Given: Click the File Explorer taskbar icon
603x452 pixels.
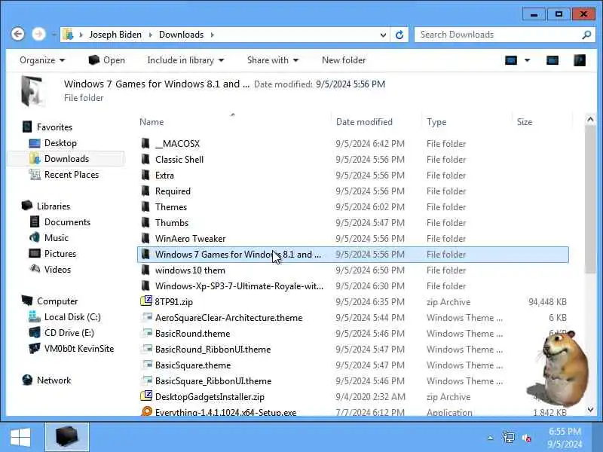Looking at the screenshot, I should (x=67, y=437).
